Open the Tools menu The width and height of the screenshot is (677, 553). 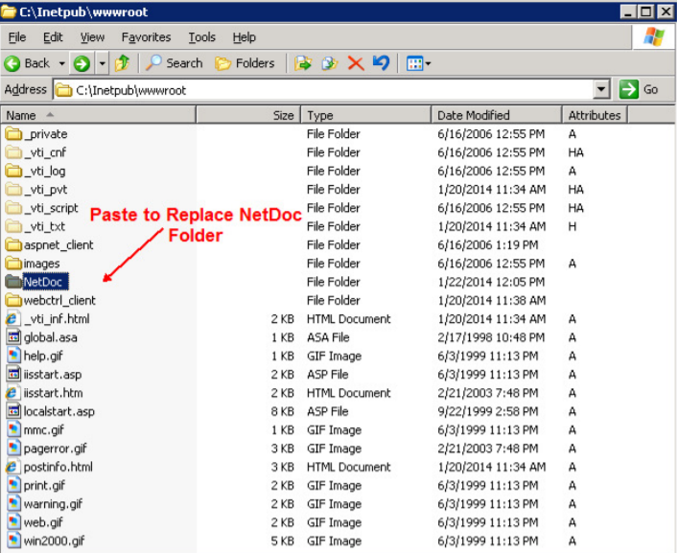click(x=201, y=37)
